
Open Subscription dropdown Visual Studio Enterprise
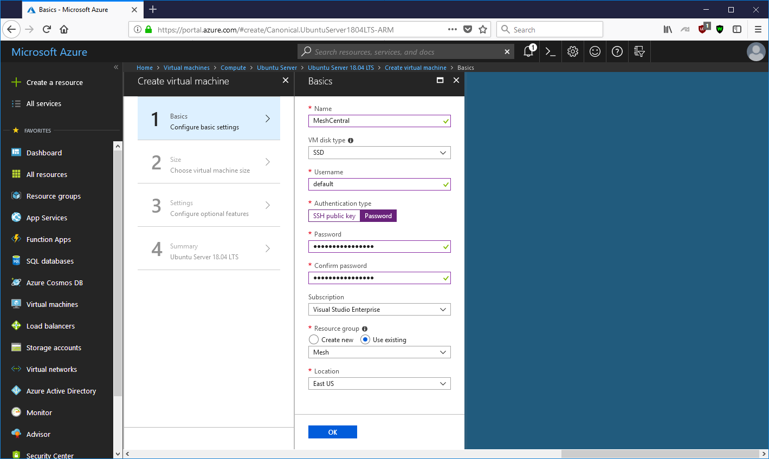[379, 310]
